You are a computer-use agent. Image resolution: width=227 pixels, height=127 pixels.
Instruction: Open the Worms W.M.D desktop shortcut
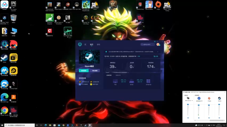point(149,5)
